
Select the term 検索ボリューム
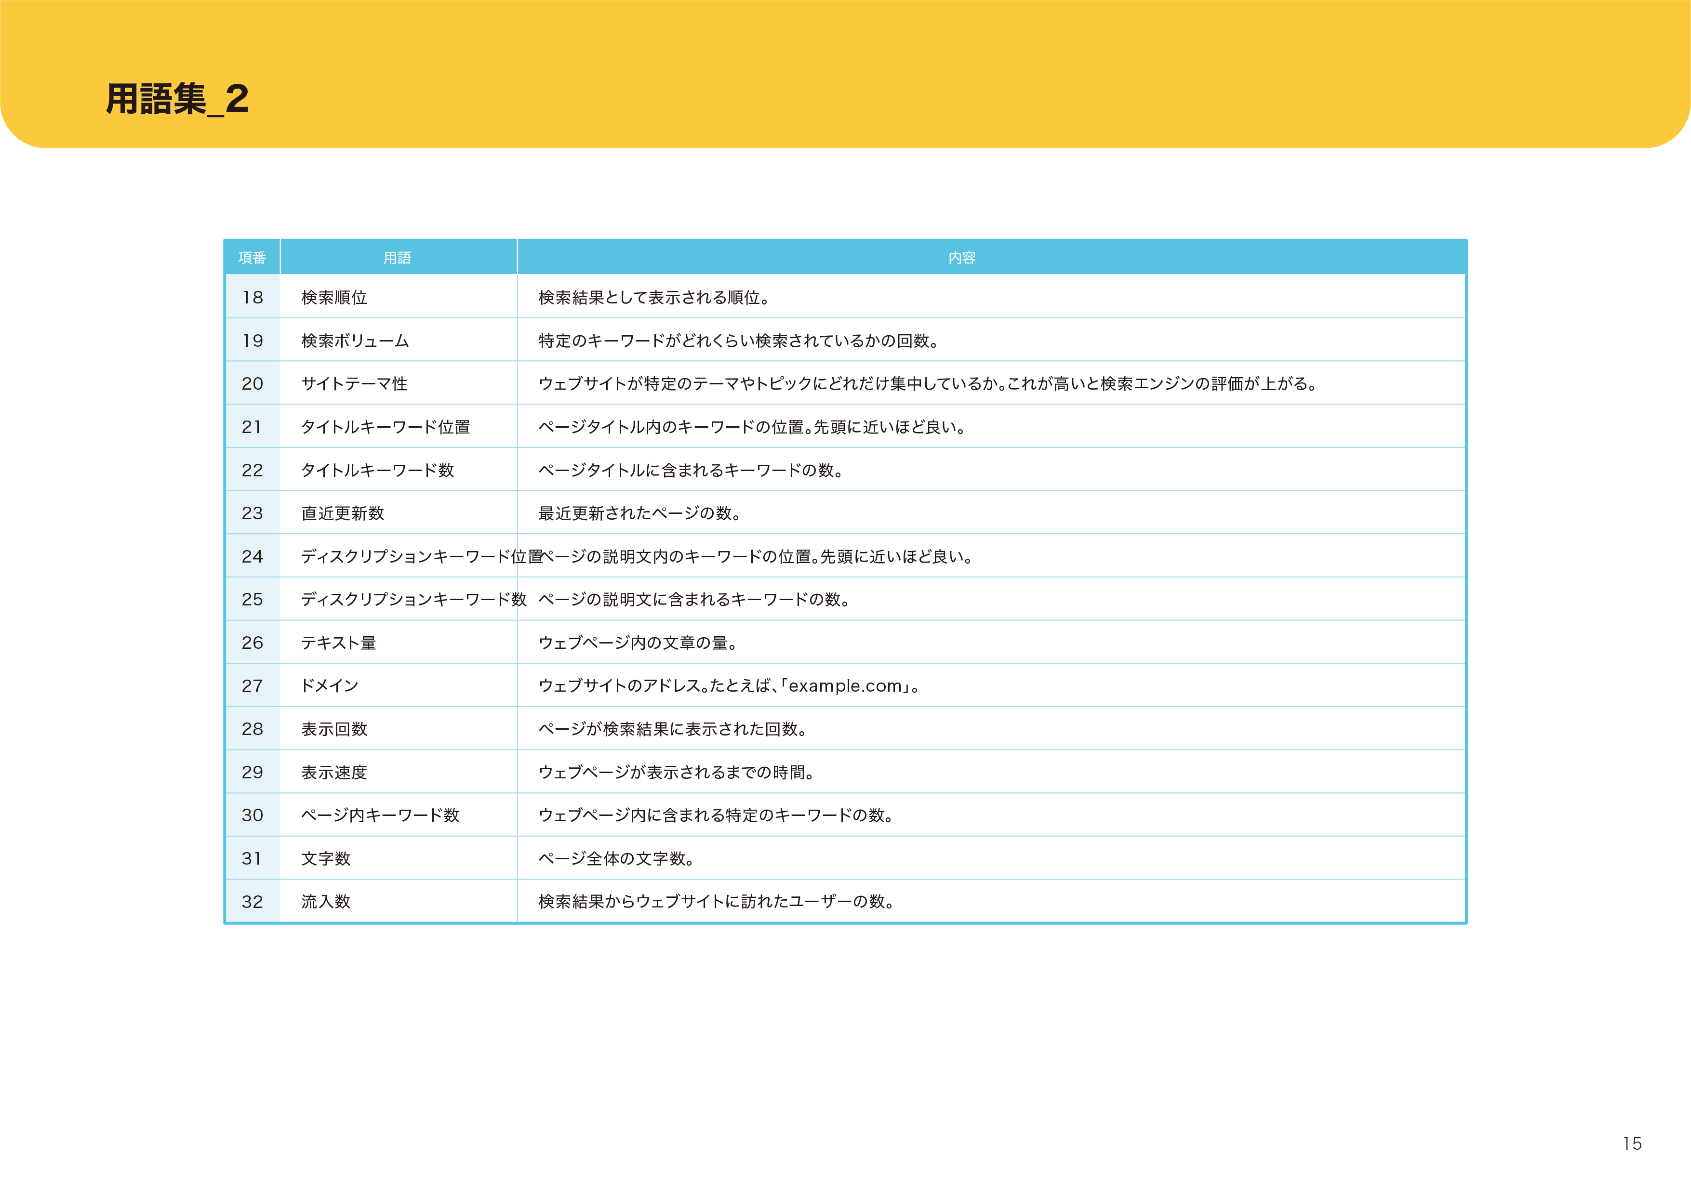tap(355, 341)
